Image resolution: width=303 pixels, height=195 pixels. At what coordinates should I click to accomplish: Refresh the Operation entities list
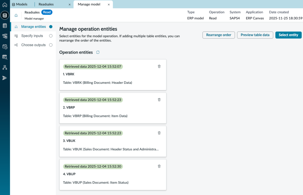[x=98, y=52]
